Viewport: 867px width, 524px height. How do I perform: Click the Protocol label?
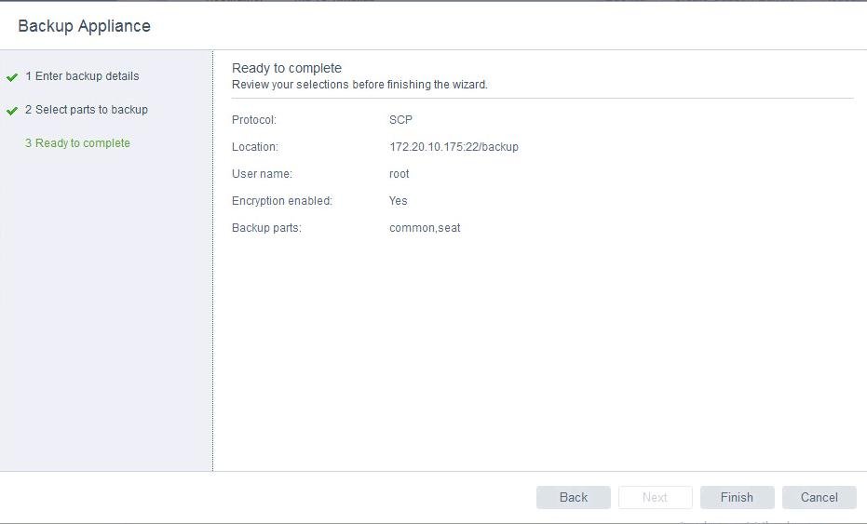[x=254, y=120]
